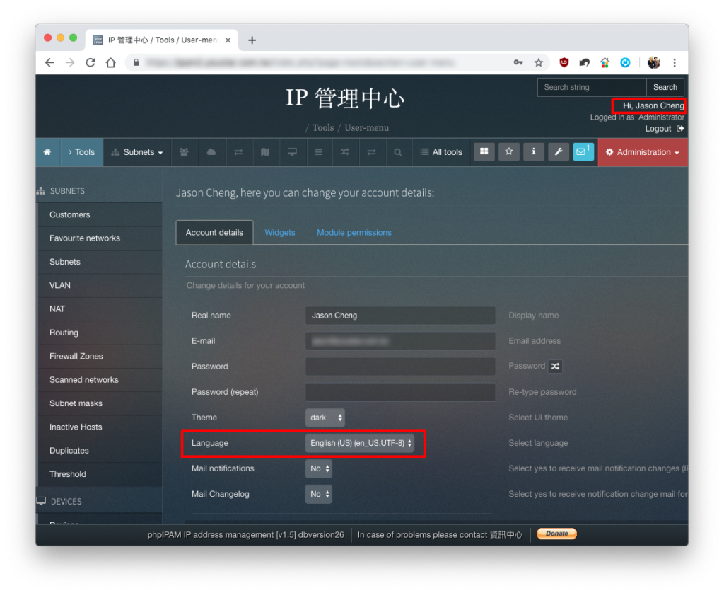The width and height of the screenshot is (724, 593).
Task: Open the dashboard grid icon button
Action: (484, 151)
